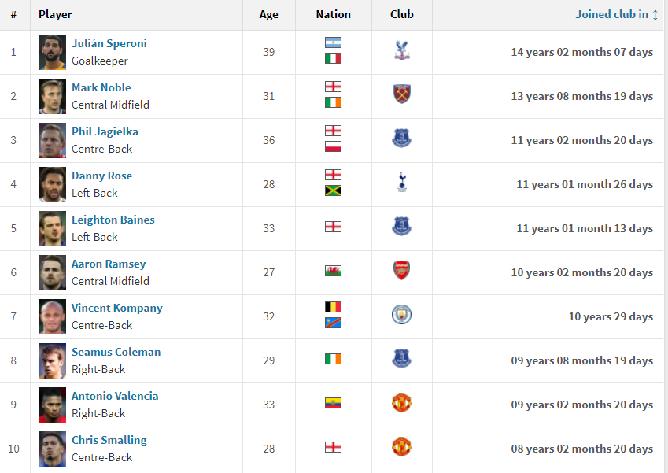Click the Ecuador flag in Antonio Valencia row
The height and width of the screenshot is (473, 668).
click(x=333, y=403)
